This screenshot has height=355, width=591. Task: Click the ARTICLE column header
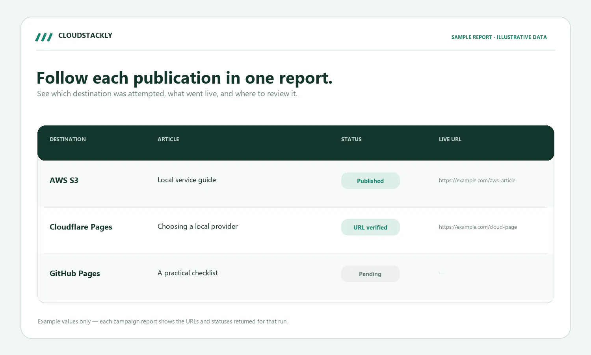(x=168, y=139)
